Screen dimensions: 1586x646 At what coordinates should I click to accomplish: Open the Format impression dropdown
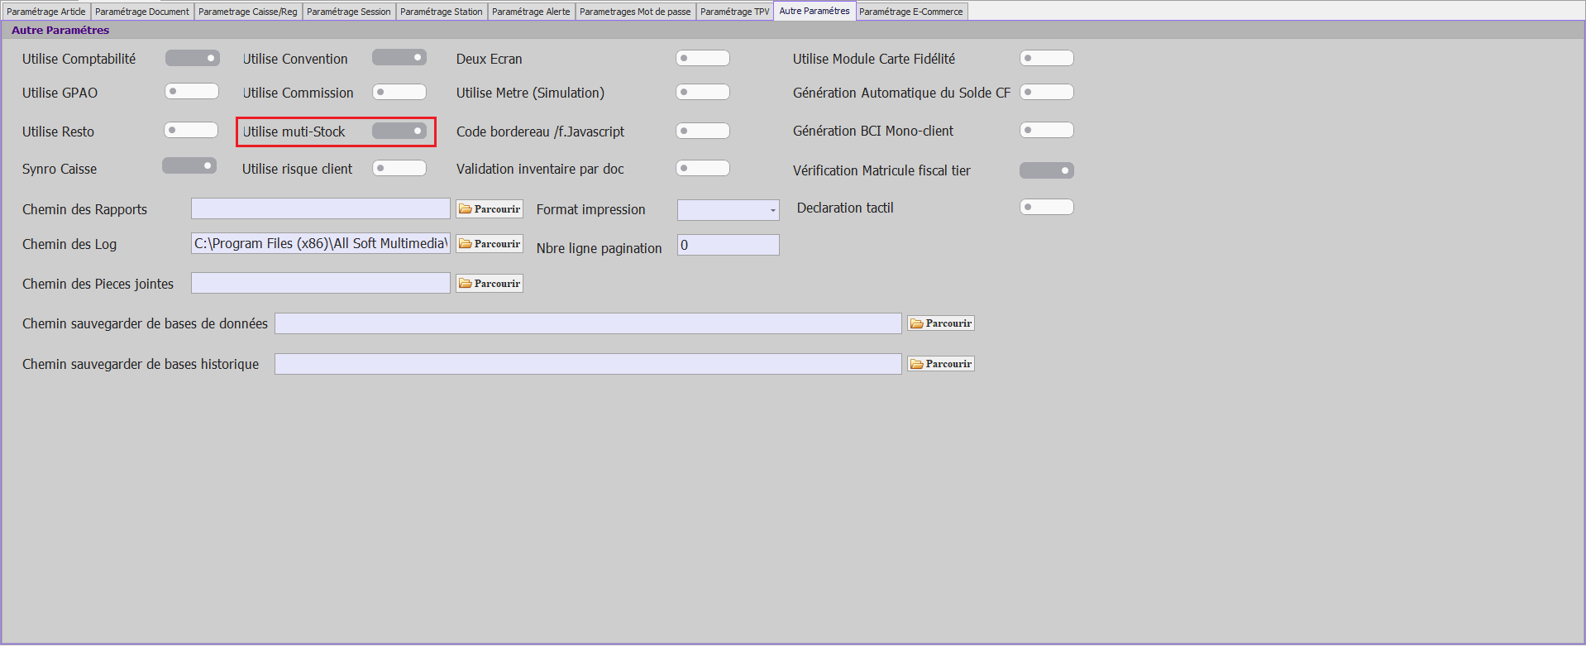pyautogui.click(x=729, y=210)
